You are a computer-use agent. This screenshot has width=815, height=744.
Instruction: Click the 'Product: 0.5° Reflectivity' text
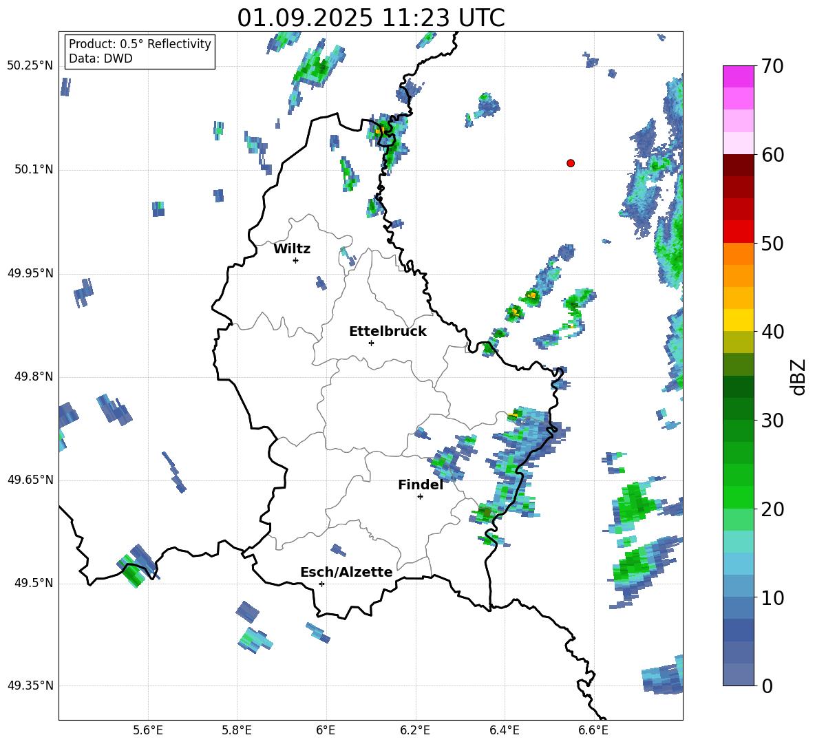[x=140, y=43]
